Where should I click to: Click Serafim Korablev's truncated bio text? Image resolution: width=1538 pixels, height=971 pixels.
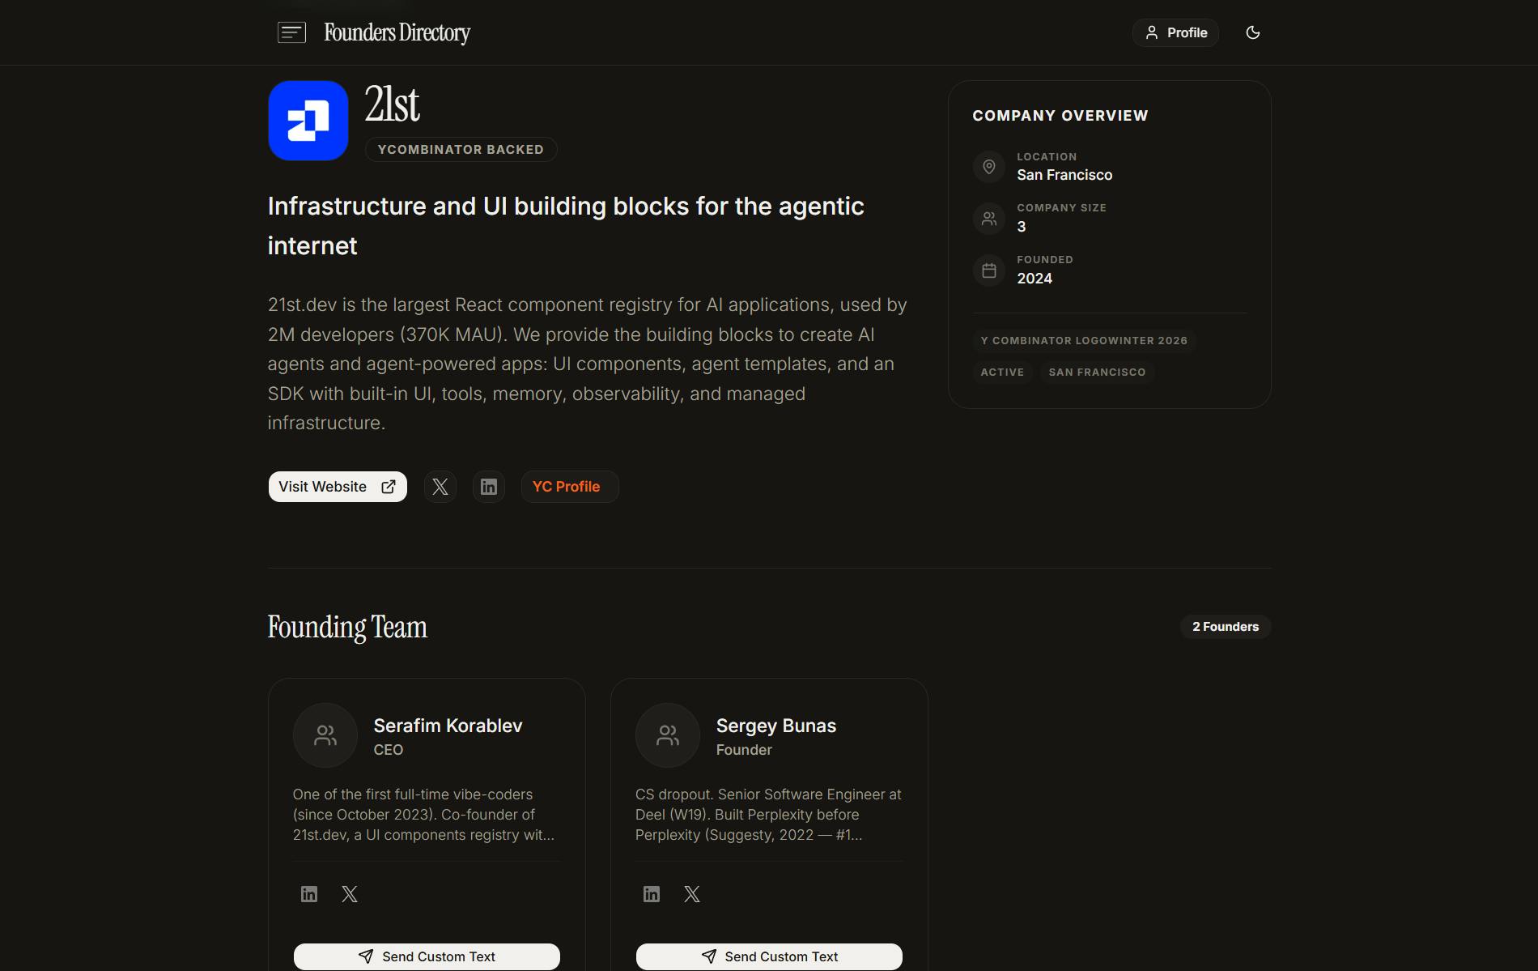pyautogui.click(x=424, y=815)
